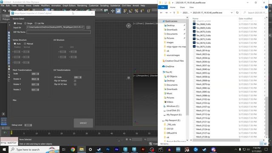Open the 3ds Max Modifiers menu
Image resolution: width=272 pixels, height=153 pixels.
click(x=45, y=6)
